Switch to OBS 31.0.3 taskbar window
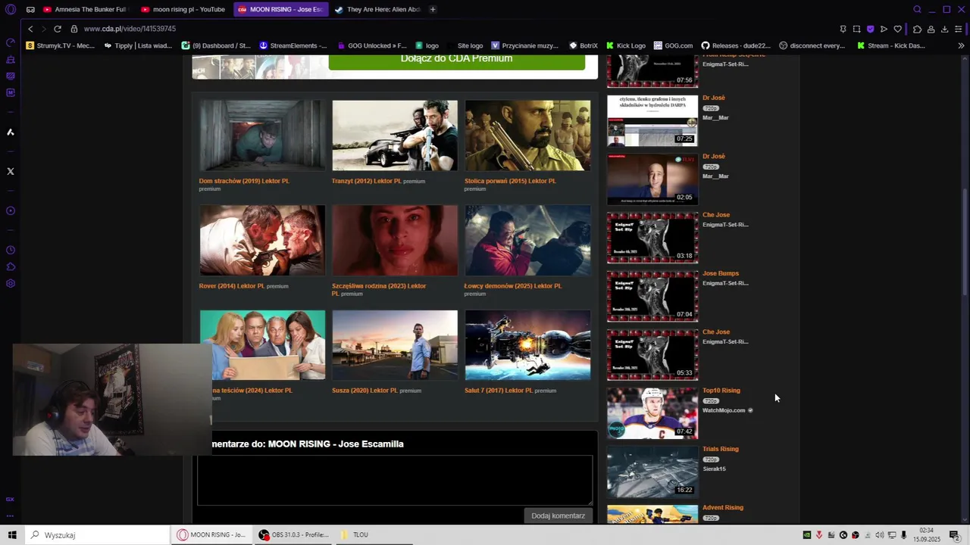The width and height of the screenshot is (970, 545). (x=294, y=535)
